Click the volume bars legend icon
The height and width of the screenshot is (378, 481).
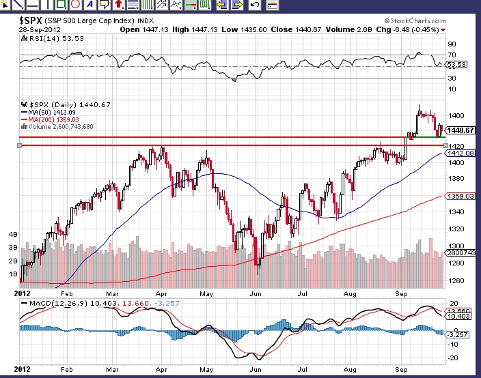(x=24, y=126)
